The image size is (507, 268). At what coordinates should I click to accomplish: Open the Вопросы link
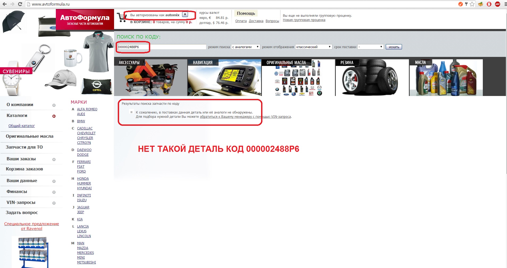(272, 21)
